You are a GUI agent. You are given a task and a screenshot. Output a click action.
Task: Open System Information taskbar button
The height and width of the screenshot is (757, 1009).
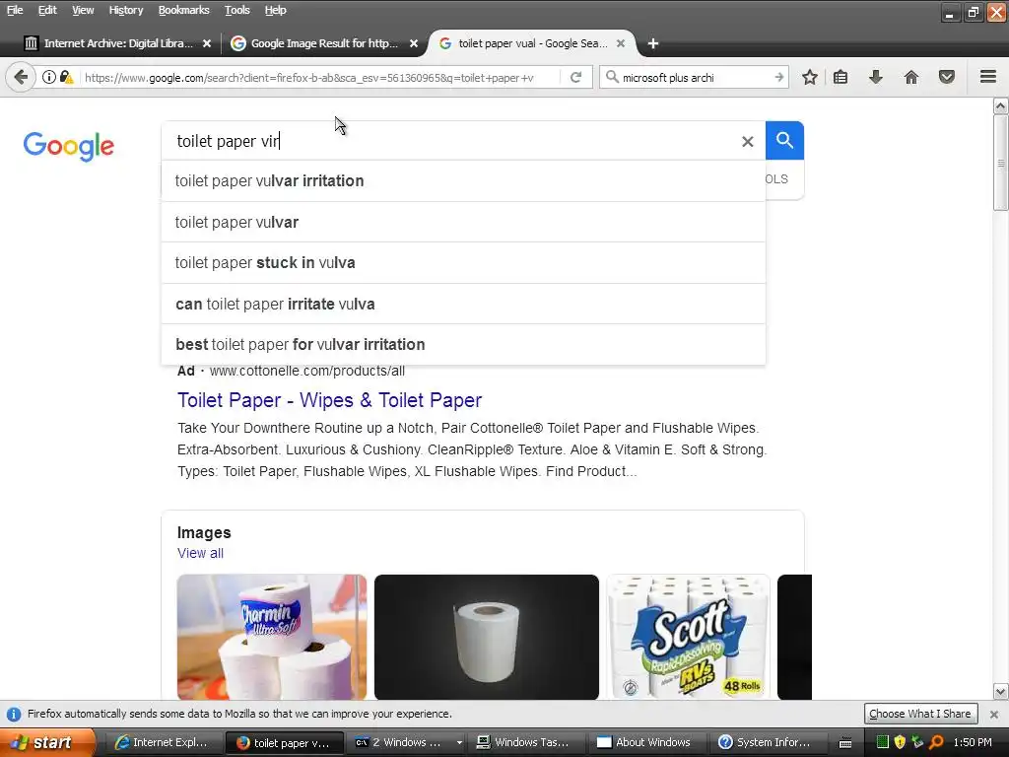point(765,742)
